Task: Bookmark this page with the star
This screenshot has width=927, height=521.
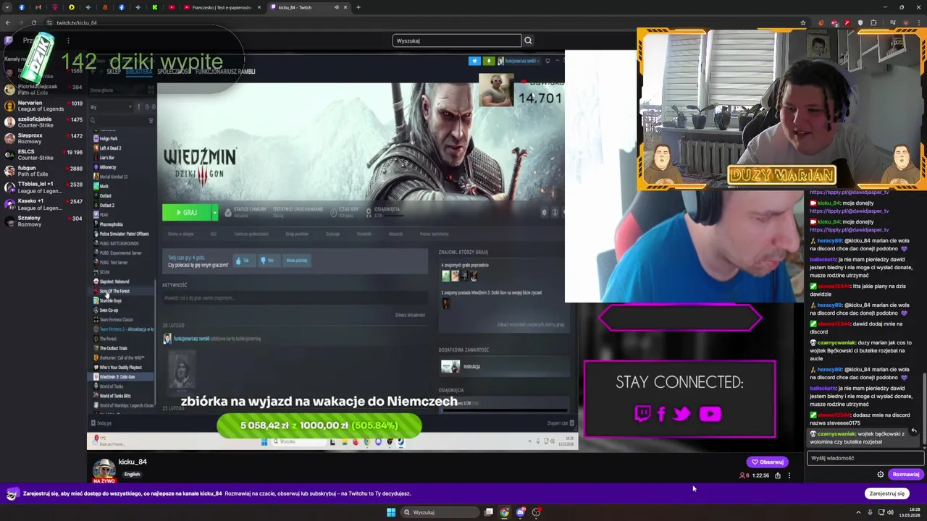Action: point(803,22)
